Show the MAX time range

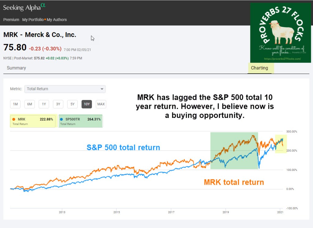[x=101, y=104]
